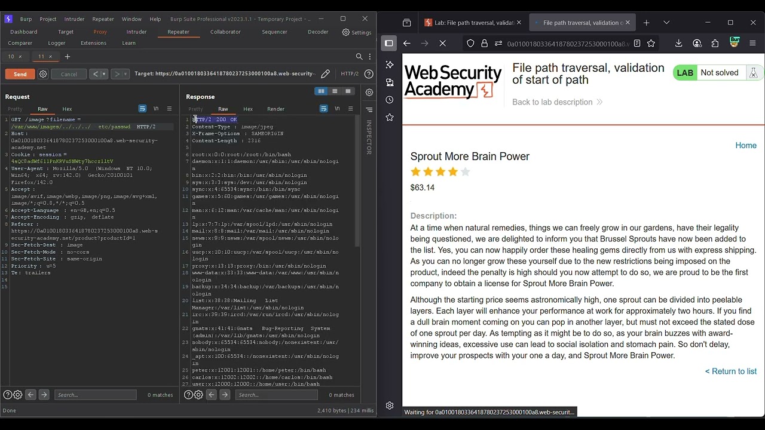Jump to next Response search match

coord(225,395)
